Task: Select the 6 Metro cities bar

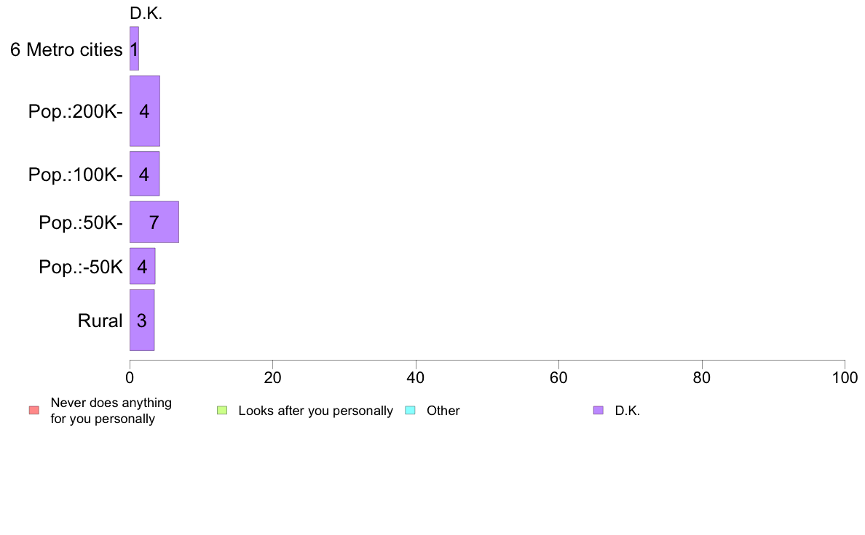Action: point(134,49)
